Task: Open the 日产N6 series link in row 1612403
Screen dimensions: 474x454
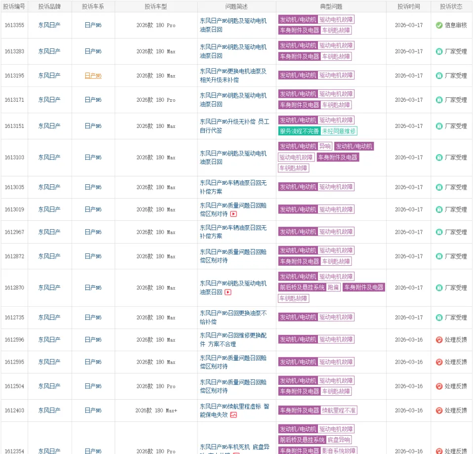Action: (x=93, y=411)
